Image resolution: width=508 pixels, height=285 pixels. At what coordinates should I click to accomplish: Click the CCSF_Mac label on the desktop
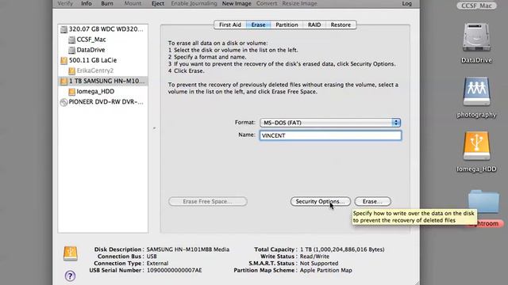click(476, 6)
